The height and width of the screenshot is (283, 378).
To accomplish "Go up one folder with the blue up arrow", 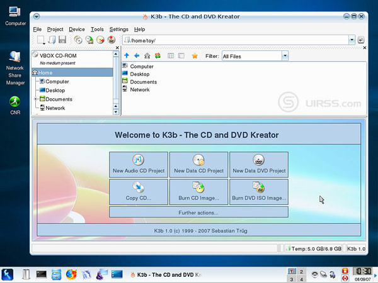I will pyautogui.click(x=127, y=56).
